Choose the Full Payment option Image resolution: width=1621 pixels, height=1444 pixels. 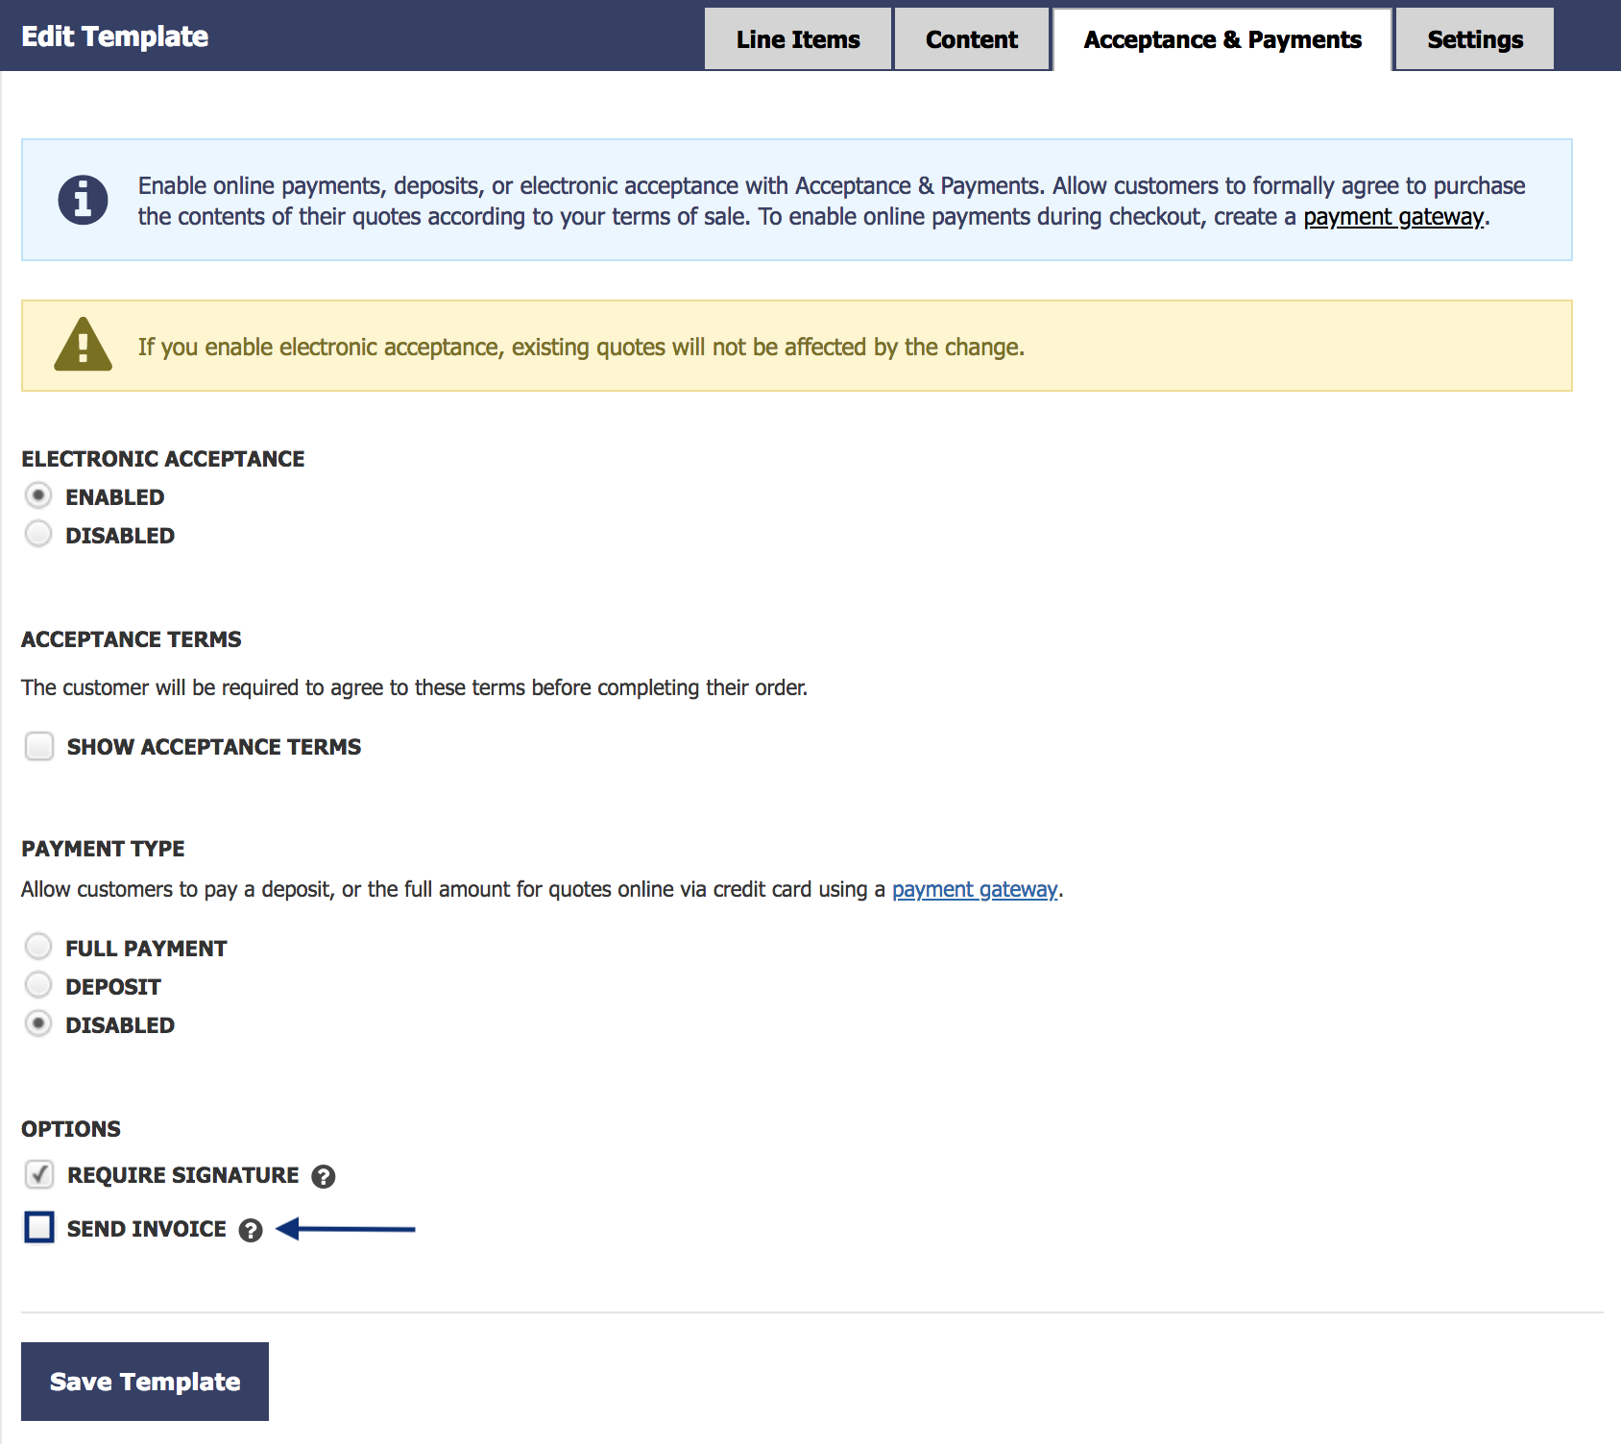[38, 948]
